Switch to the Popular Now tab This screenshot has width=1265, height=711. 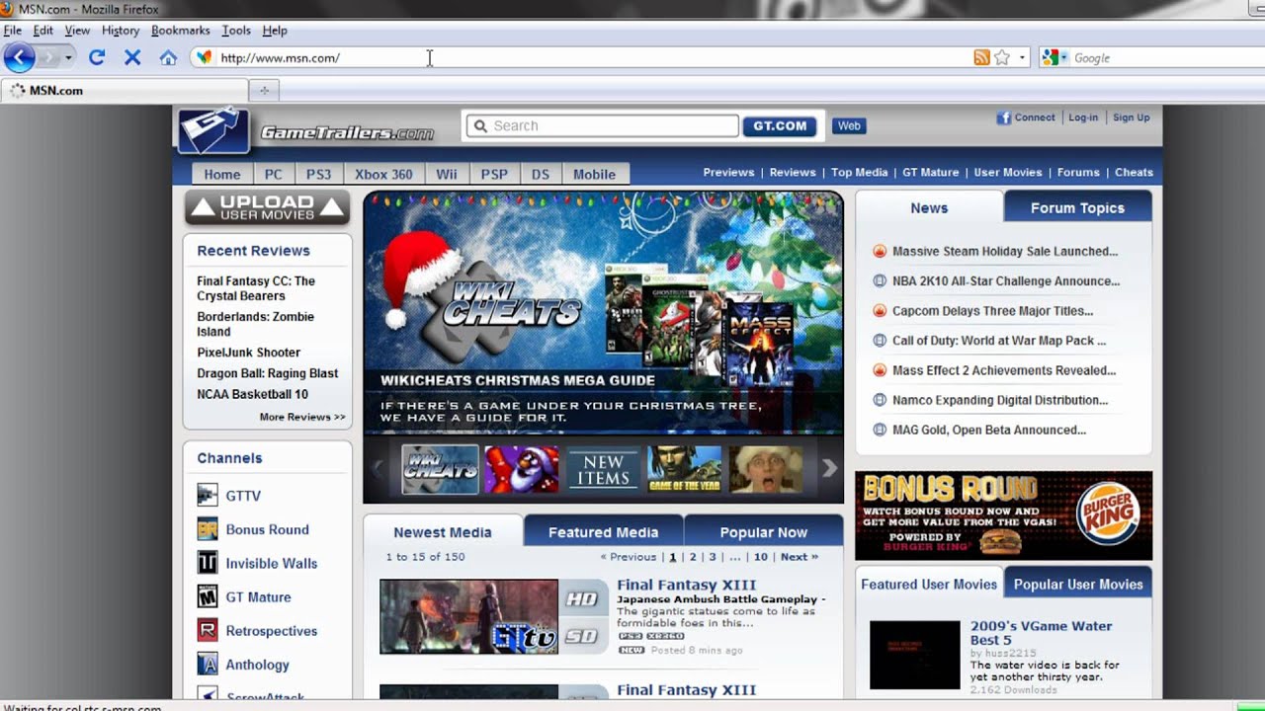(x=763, y=532)
